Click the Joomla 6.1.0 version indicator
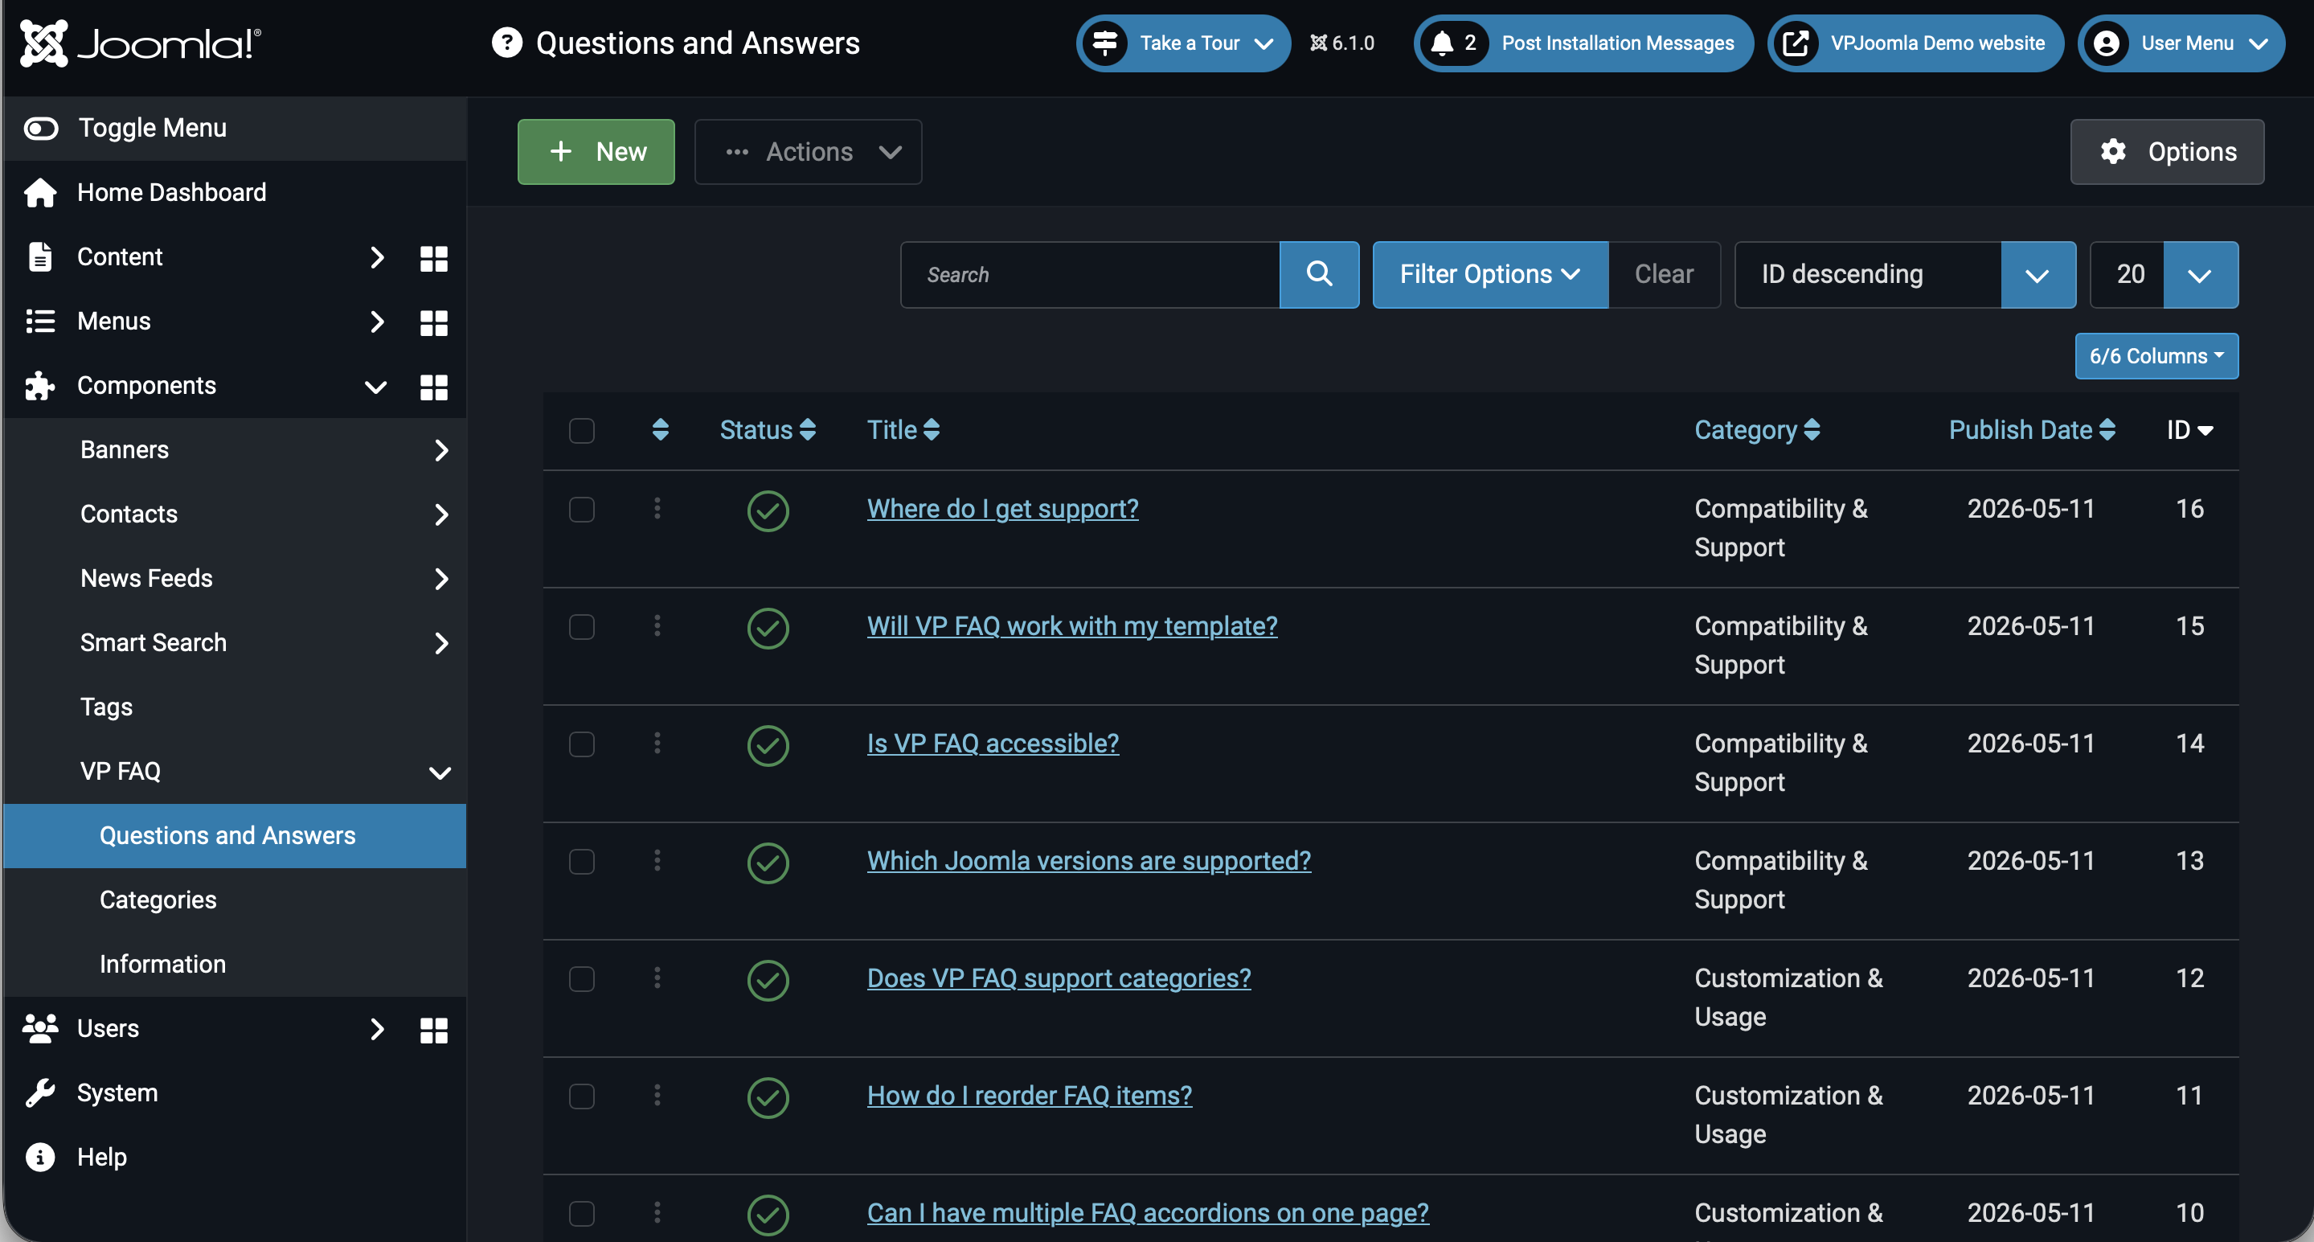The height and width of the screenshot is (1242, 2314). (1342, 43)
